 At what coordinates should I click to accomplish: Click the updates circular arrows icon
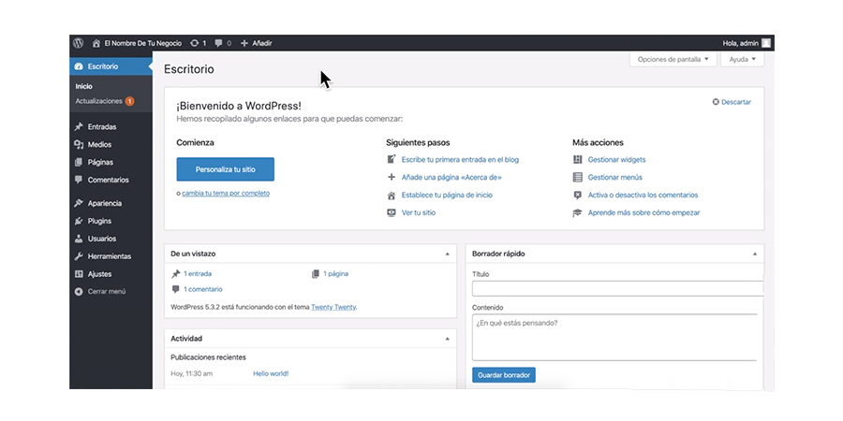(x=195, y=43)
